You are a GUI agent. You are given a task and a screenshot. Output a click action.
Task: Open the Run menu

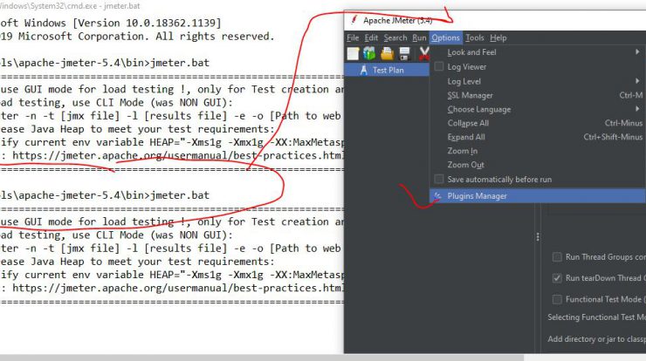click(419, 37)
